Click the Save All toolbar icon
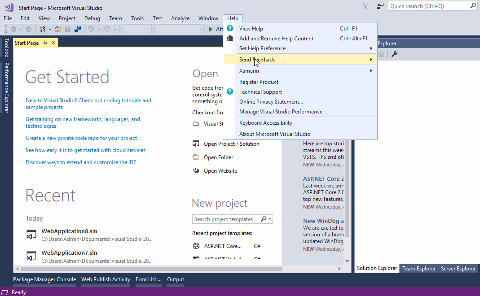 [x=78, y=29]
